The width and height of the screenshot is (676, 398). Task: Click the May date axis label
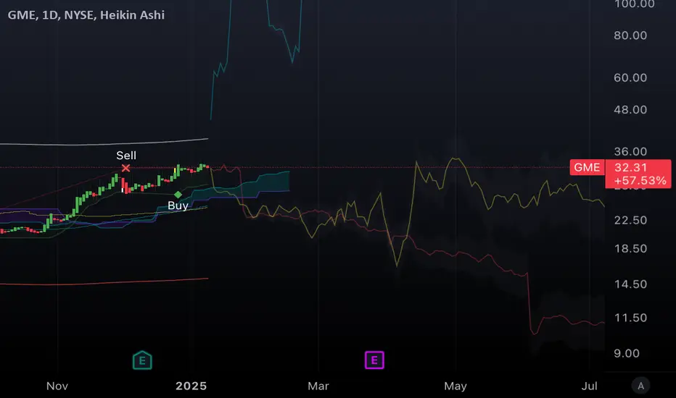click(x=456, y=386)
